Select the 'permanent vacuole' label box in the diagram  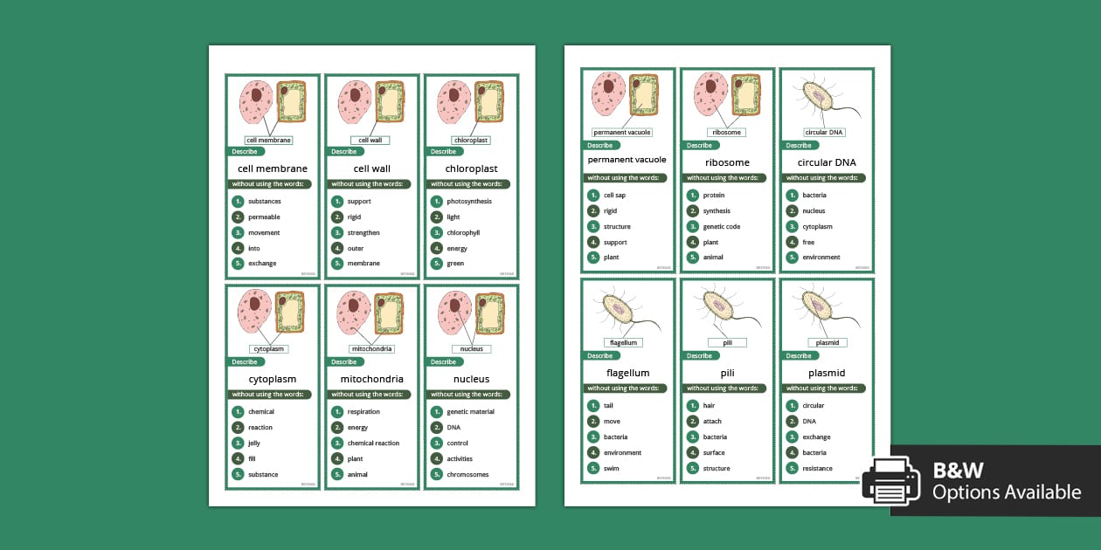[x=622, y=133]
